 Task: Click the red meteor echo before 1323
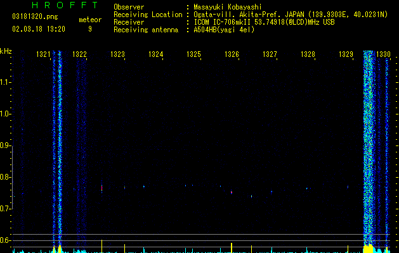[101, 188]
